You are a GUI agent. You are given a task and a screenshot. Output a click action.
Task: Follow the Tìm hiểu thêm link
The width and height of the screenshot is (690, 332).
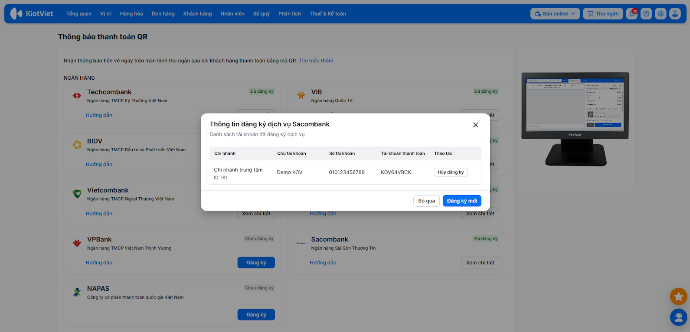[x=316, y=61]
